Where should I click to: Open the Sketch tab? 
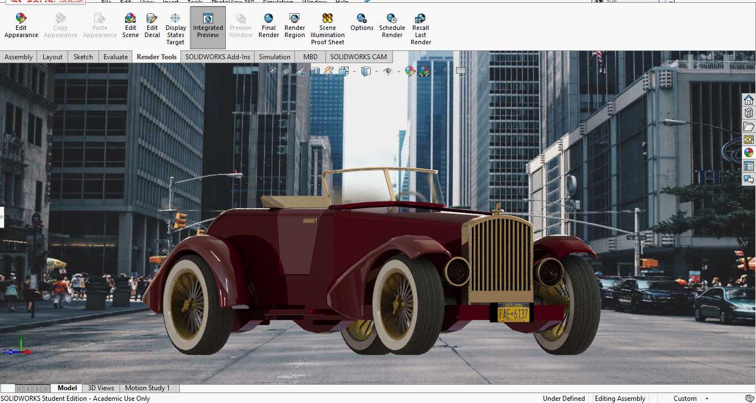(x=83, y=57)
